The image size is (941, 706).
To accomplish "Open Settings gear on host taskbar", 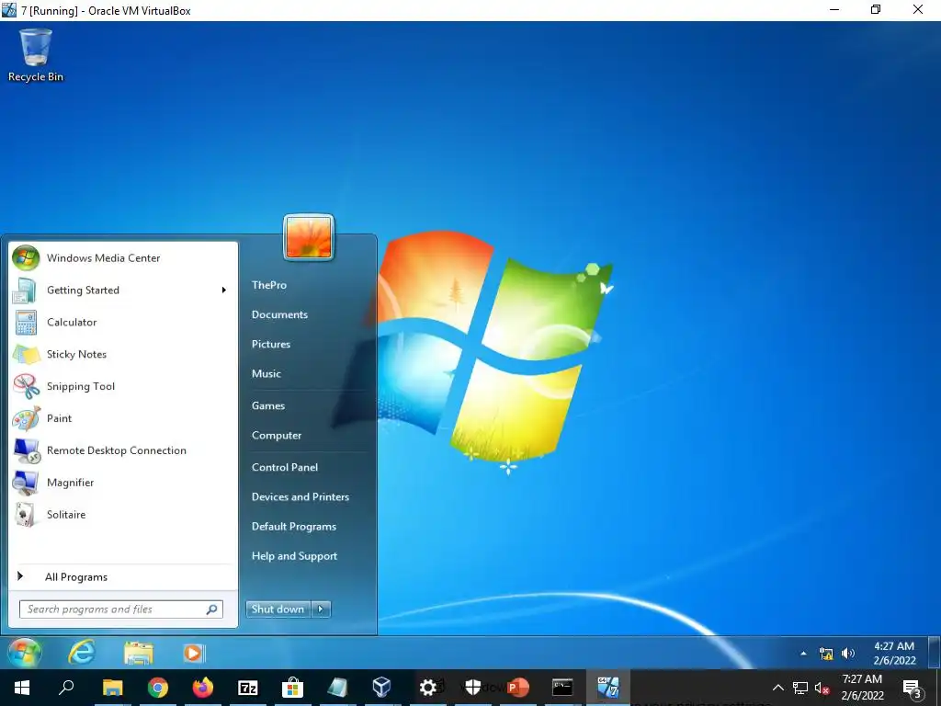I will (x=428, y=688).
